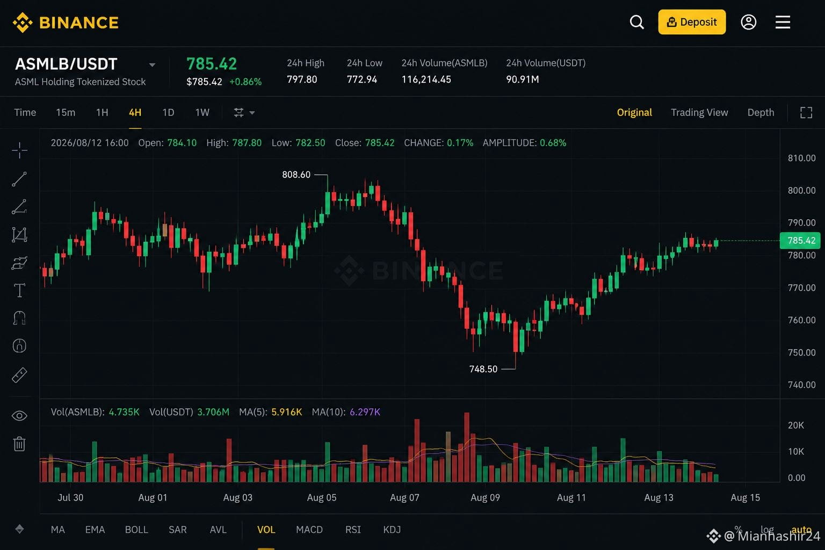Expand the ASMLB/USDT pair selector arrow

(152, 65)
